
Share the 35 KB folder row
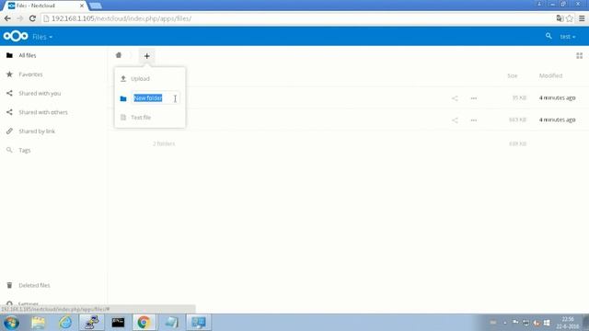[455, 98]
